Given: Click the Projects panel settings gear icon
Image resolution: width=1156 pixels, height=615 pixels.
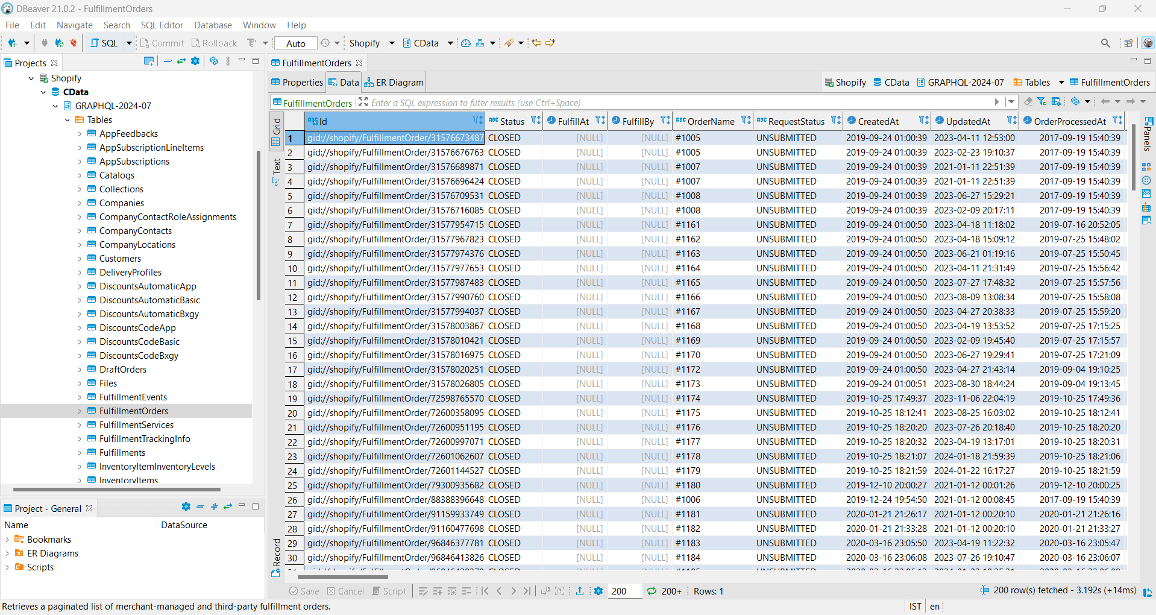Looking at the screenshot, I should tap(195, 61).
